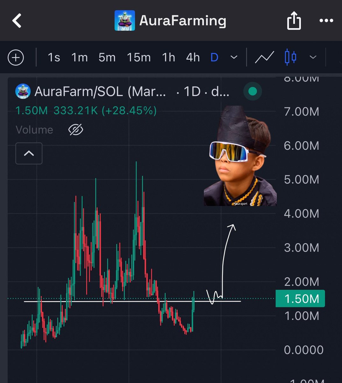Tap the 3.00M price axis label
Screen dimensions: 342x383
tap(301, 248)
